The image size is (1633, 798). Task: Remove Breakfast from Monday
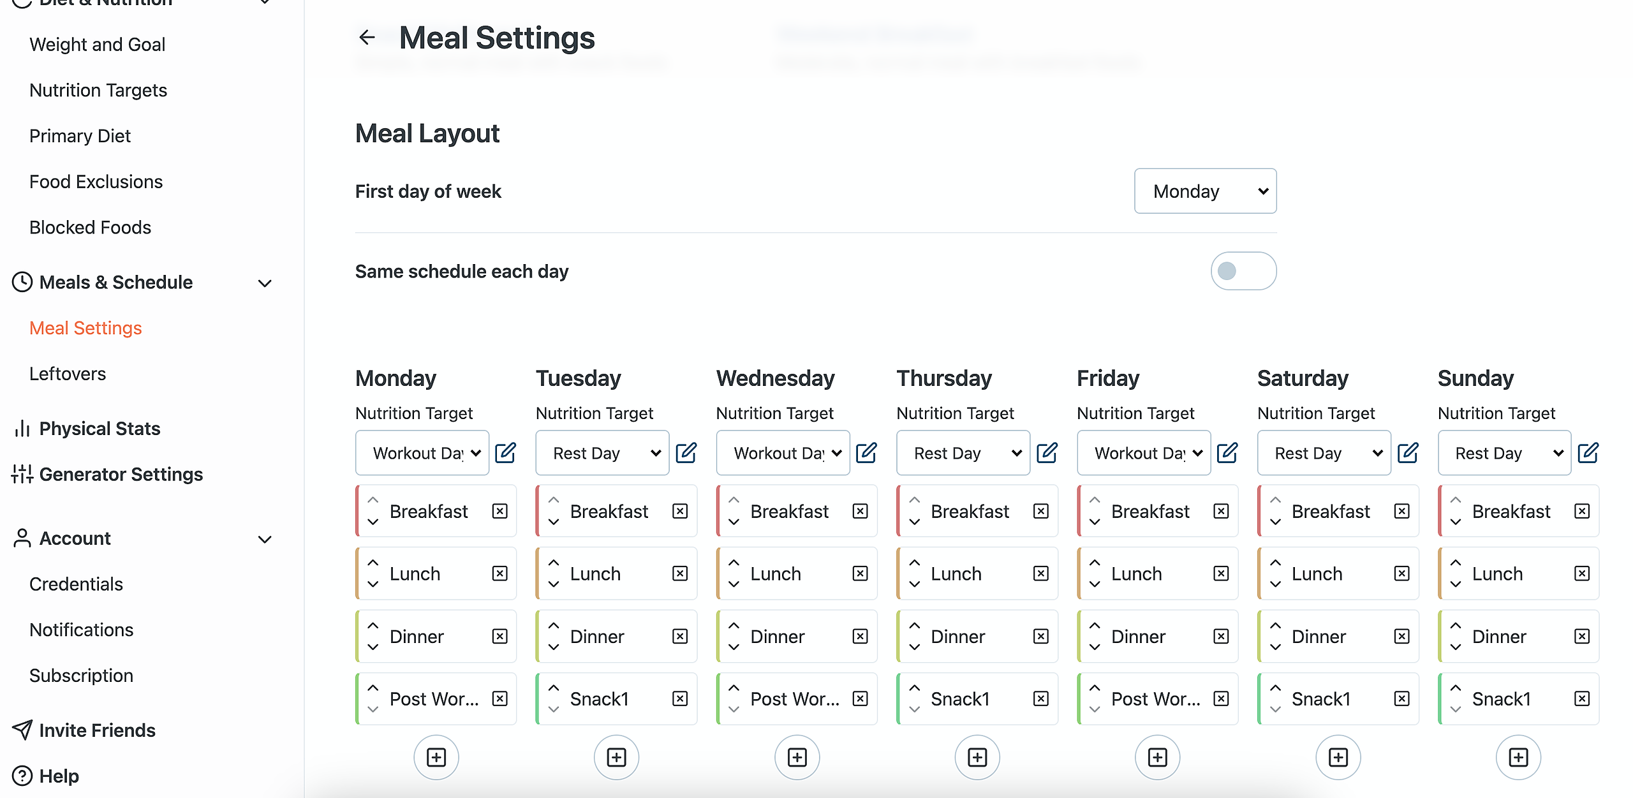pyautogui.click(x=500, y=511)
